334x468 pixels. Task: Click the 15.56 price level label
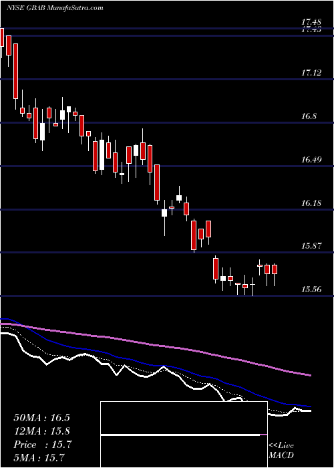[311, 289]
